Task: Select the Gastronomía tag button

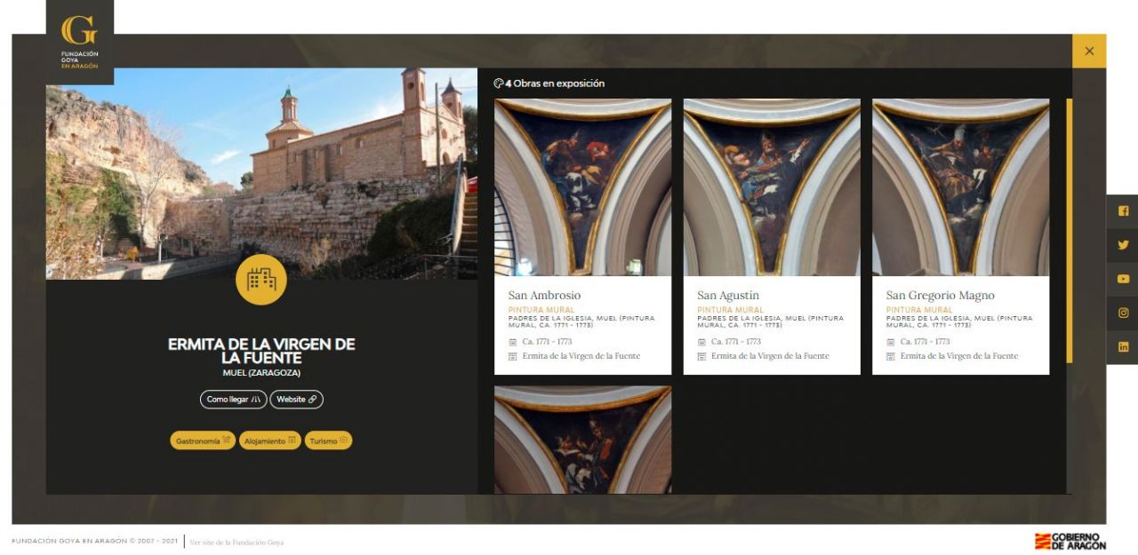Action: pyautogui.click(x=203, y=440)
